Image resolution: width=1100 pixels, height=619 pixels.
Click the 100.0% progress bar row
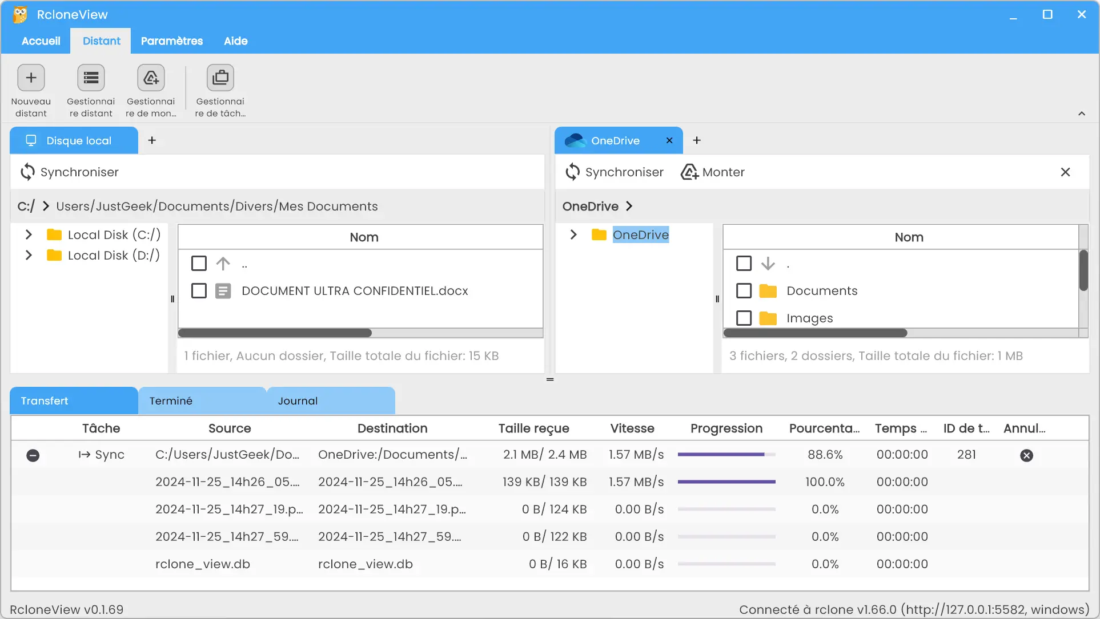click(726, 482)
